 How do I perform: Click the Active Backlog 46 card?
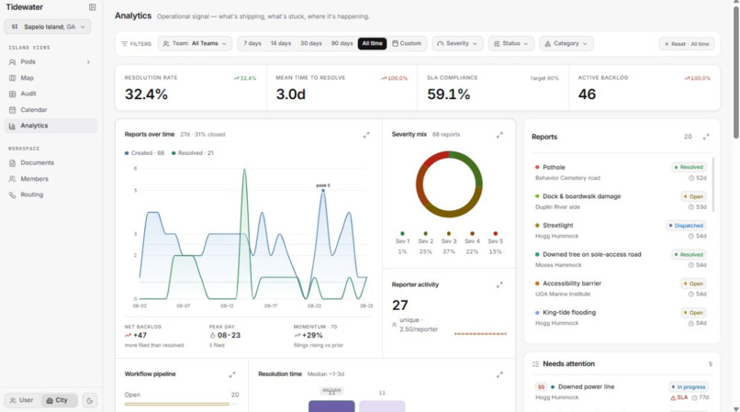[x=645, y=88]
